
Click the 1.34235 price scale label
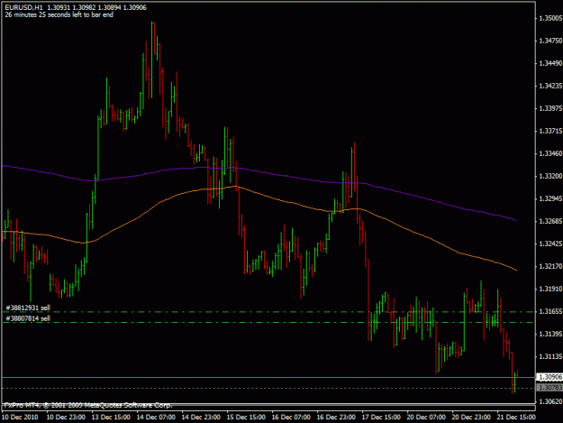click(550, 86)
